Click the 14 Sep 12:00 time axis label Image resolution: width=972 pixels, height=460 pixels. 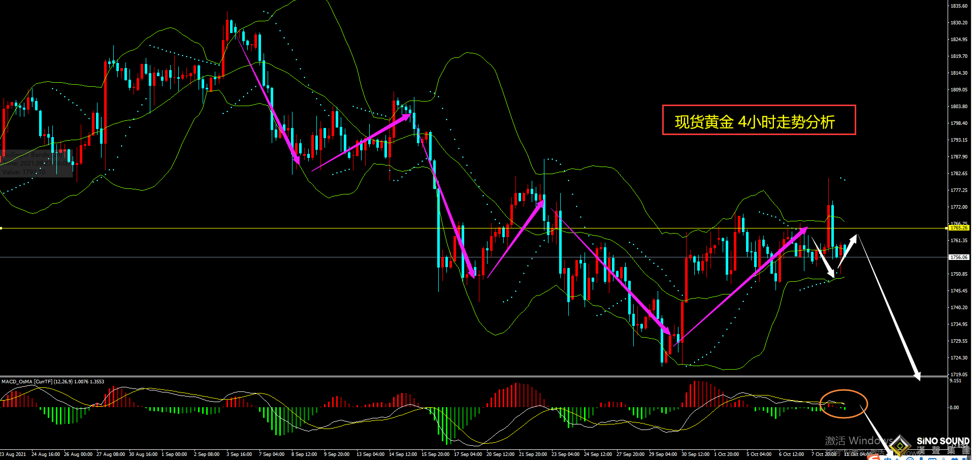[403, 454]
